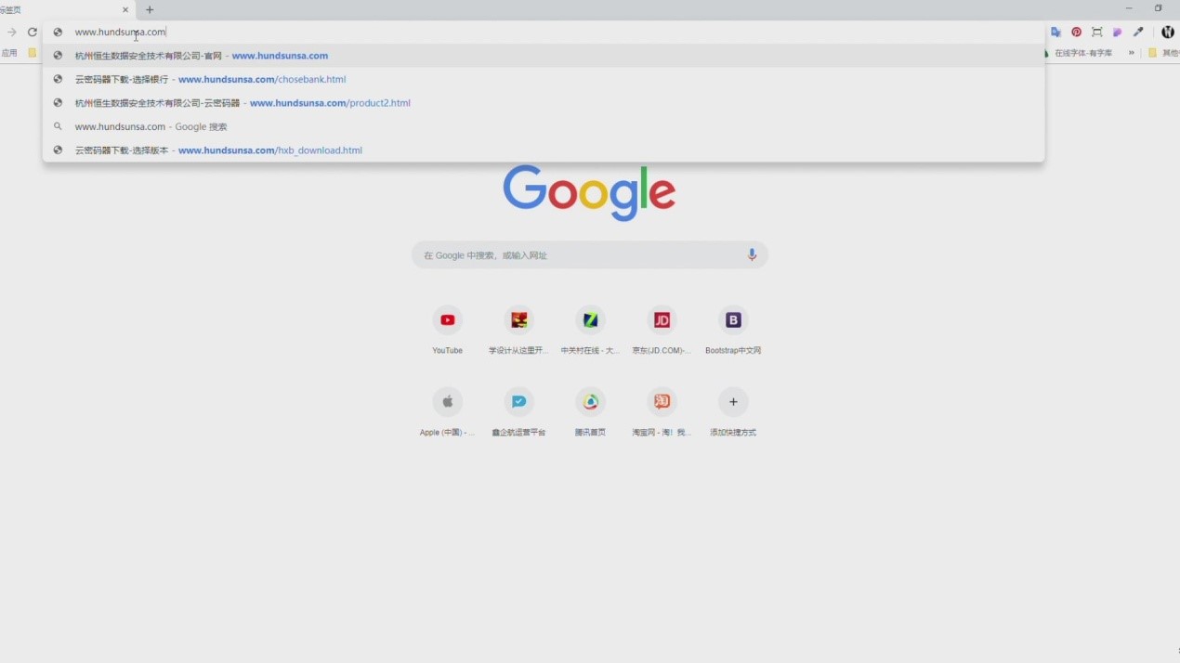
Task: Open a new tab with plus button
Action: pos(150,10)
